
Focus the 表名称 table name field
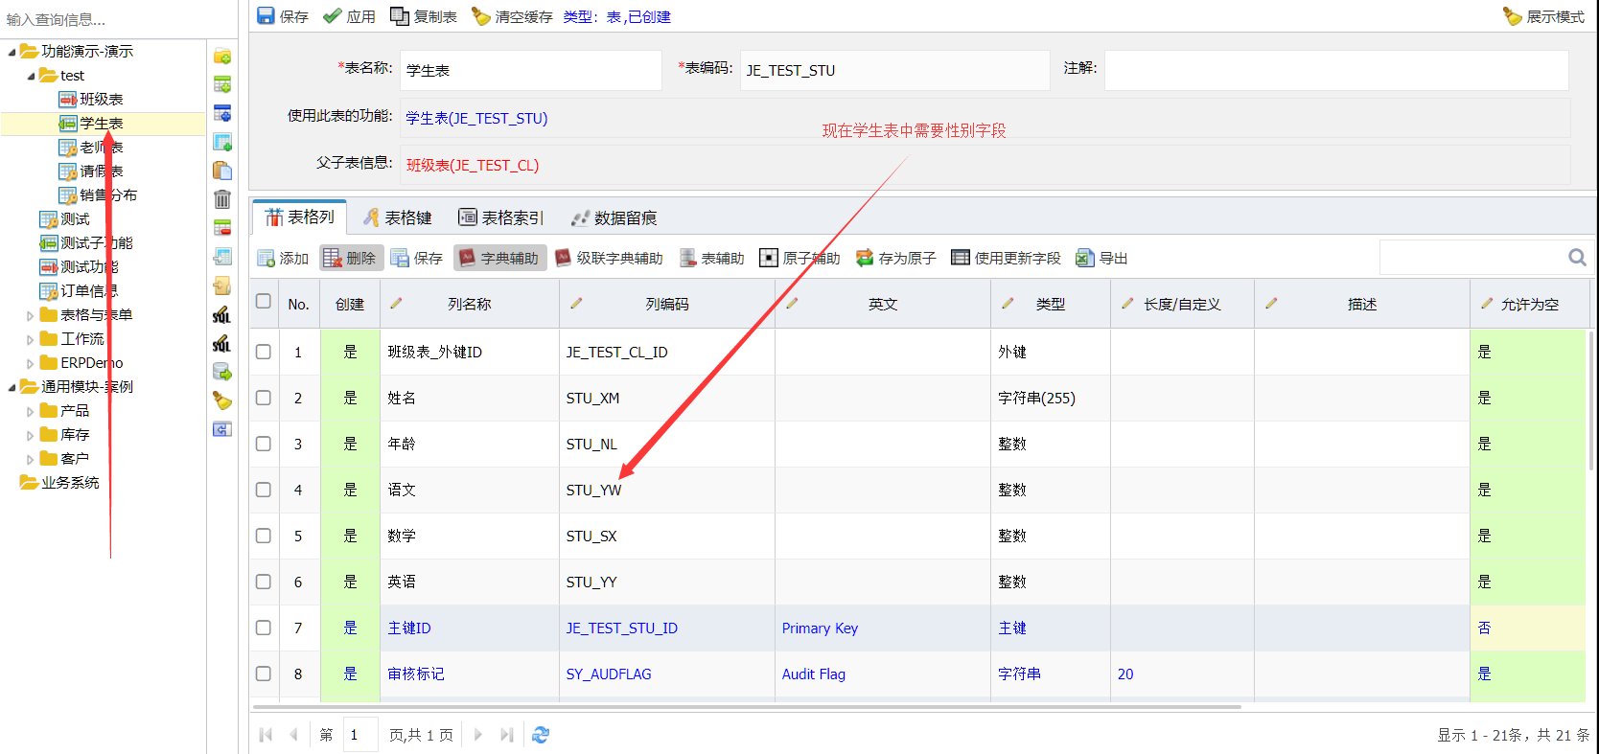coord(531,70)
